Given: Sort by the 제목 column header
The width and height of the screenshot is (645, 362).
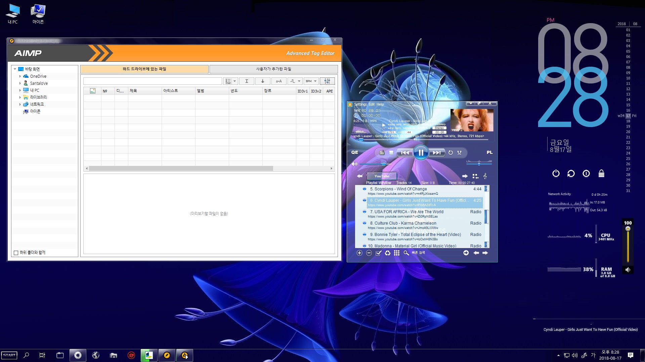Looking at the screenshot, I should point(145,91).
